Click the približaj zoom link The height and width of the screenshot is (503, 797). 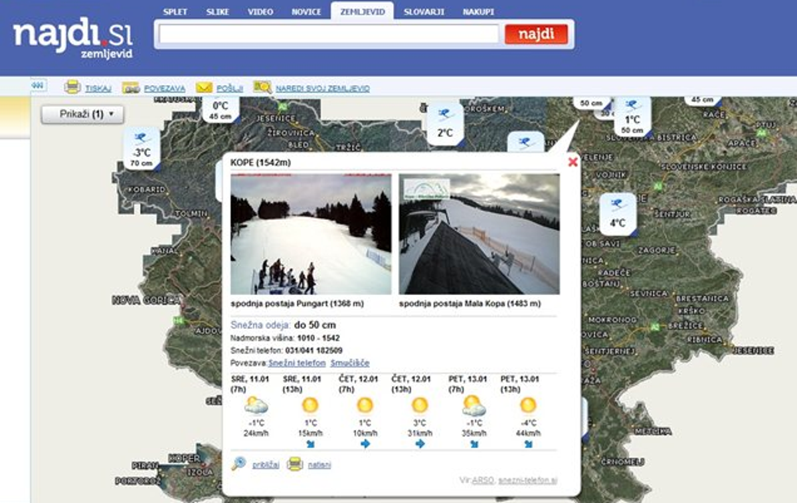[266, 464]
